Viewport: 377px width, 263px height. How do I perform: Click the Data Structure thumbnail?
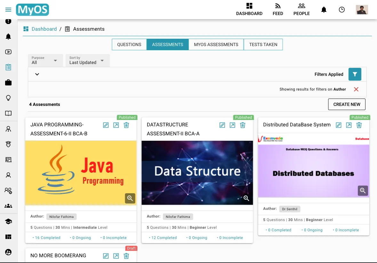197,172
